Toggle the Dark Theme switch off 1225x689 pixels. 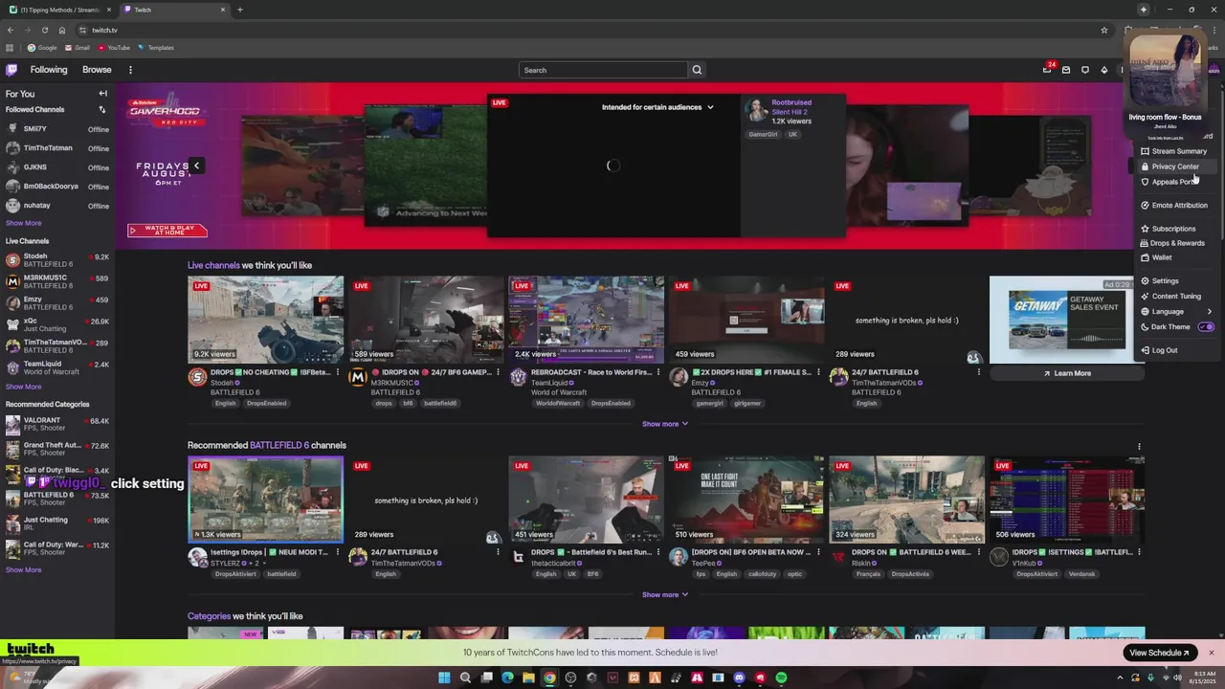pyautogui.click(x=1206, y=327)
